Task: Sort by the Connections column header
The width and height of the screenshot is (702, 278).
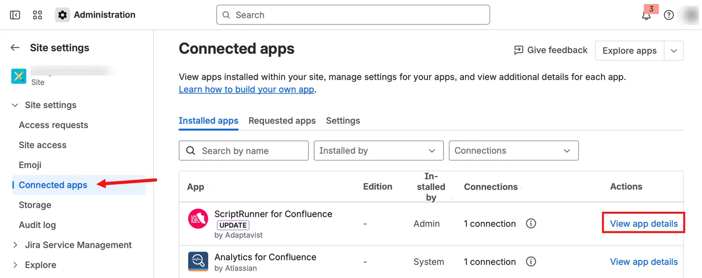Action: coord(491,187)
